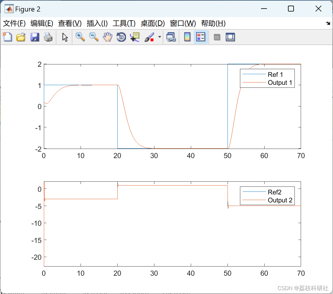
Task: Click the MATLAB logo window icon
Action: (x=9, y=9)
